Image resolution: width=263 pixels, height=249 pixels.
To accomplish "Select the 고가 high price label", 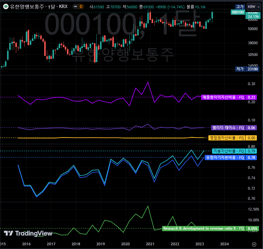I will pyautogui.click(x=240, y=7).
